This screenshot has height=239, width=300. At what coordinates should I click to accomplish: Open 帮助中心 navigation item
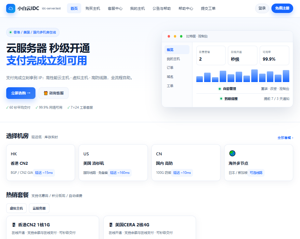186,8
